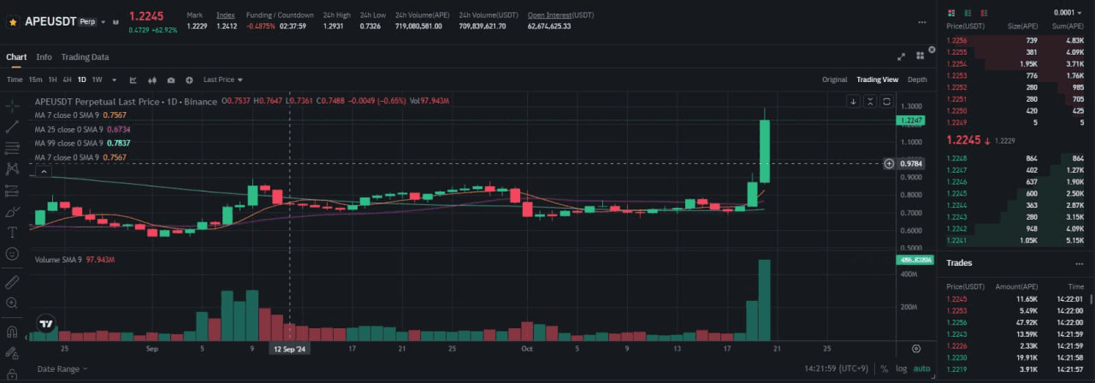The width and height of the screenshot is (1095, 383).
Task: Activate the zoom in tool
Action: (12, 303)
